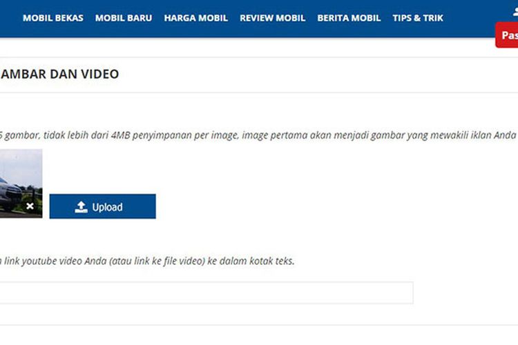Click the upload arrow icon

pos(81,207)
